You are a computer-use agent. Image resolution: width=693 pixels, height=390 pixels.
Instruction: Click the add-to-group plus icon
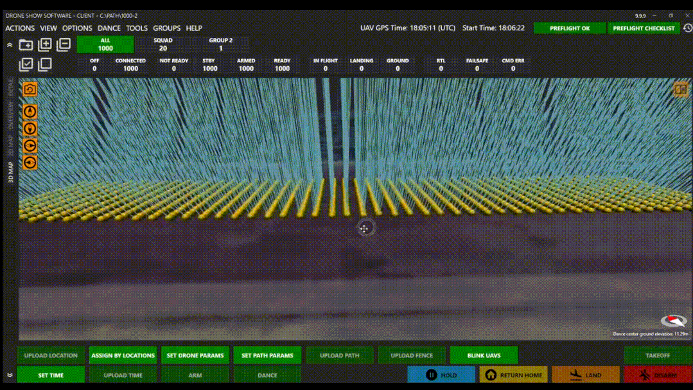tap(45, 44)
